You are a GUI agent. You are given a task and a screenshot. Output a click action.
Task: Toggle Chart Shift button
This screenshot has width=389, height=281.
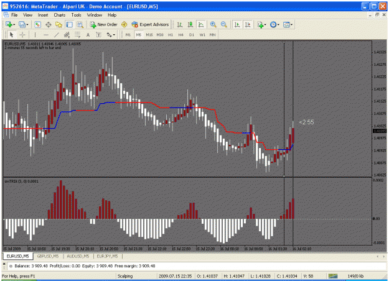tap(248, 24)
